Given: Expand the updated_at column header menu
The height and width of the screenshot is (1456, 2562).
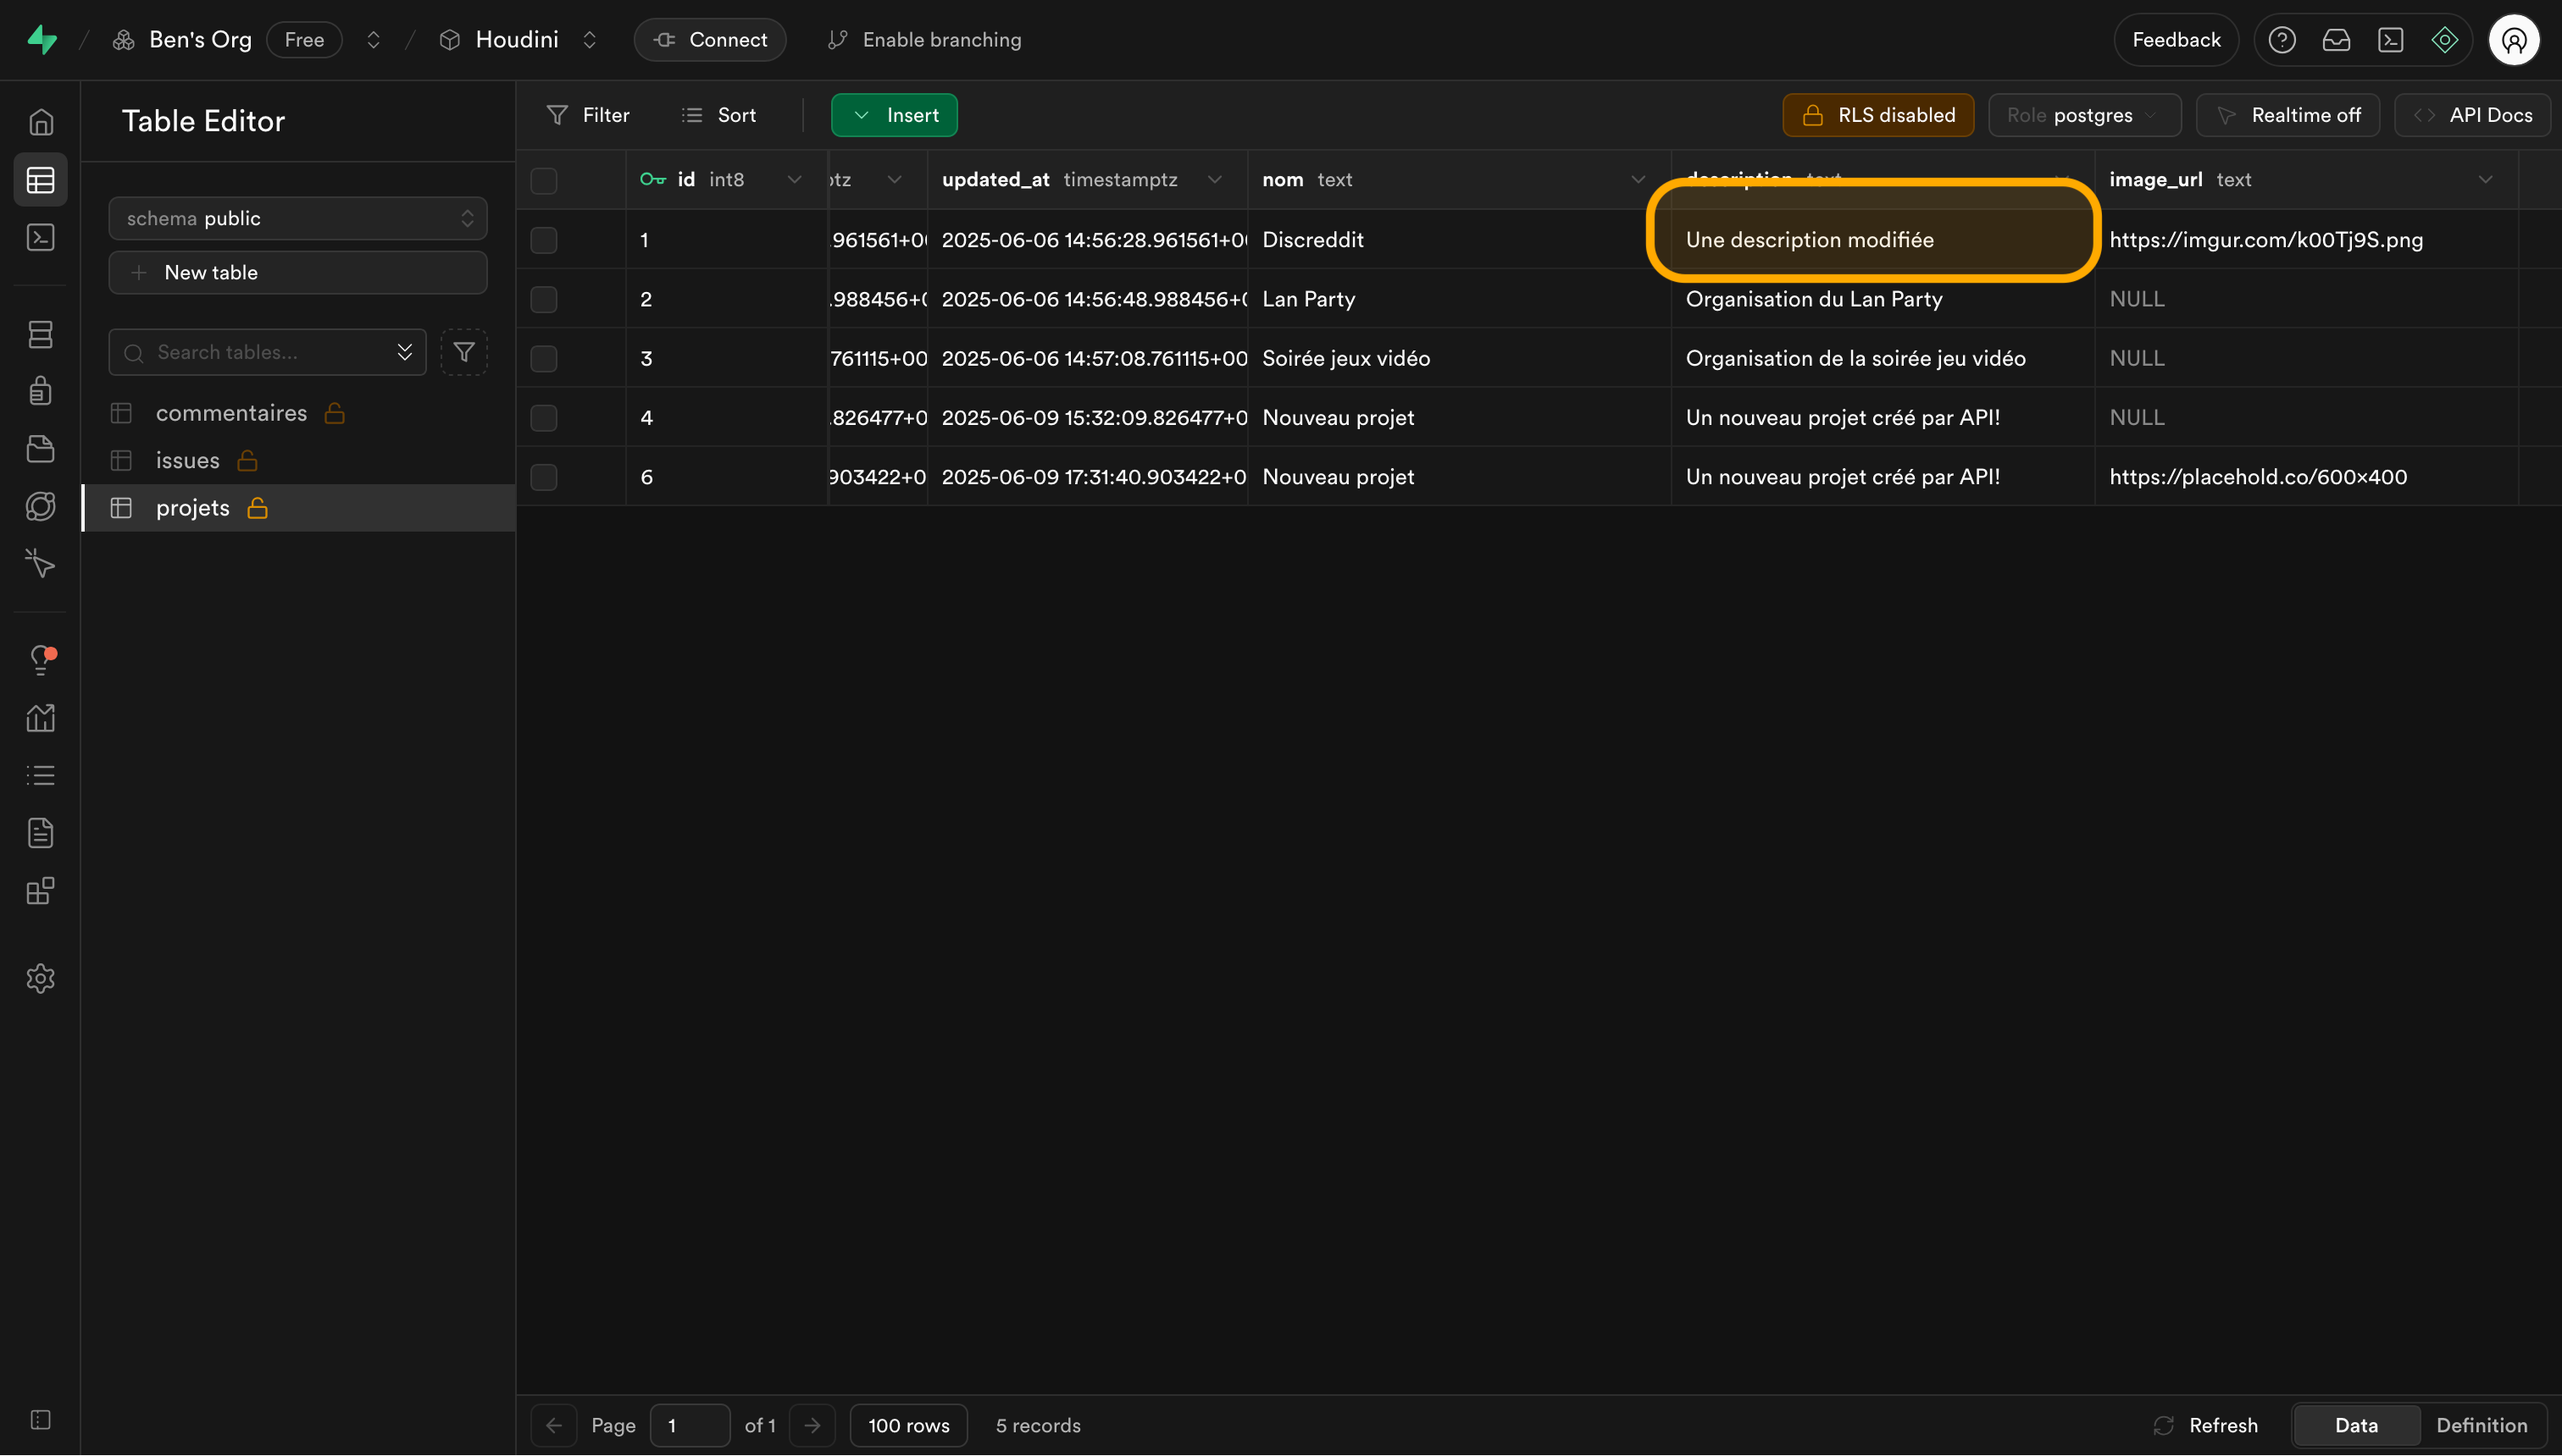Looking at the screenshot, I should click(1215, 180).
